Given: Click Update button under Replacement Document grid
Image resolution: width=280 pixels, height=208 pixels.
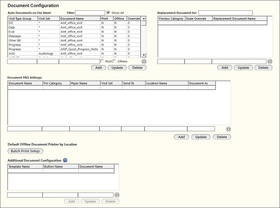Looking at the screenshot, I should (x=244, y=68).
